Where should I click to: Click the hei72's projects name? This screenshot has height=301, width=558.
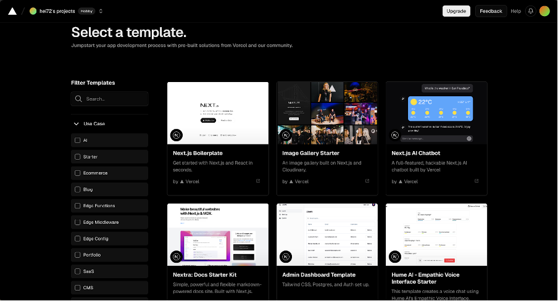(x=57, y=11)
